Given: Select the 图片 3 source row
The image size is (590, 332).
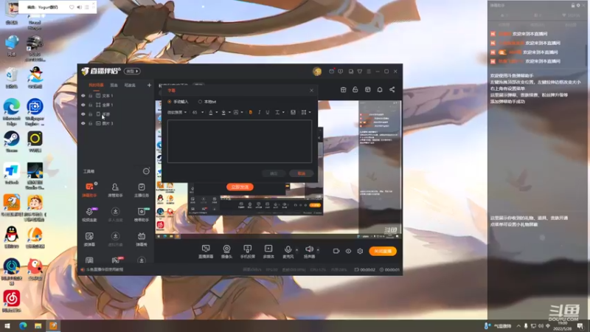Looking at the screenshot, I should (116, 123).
